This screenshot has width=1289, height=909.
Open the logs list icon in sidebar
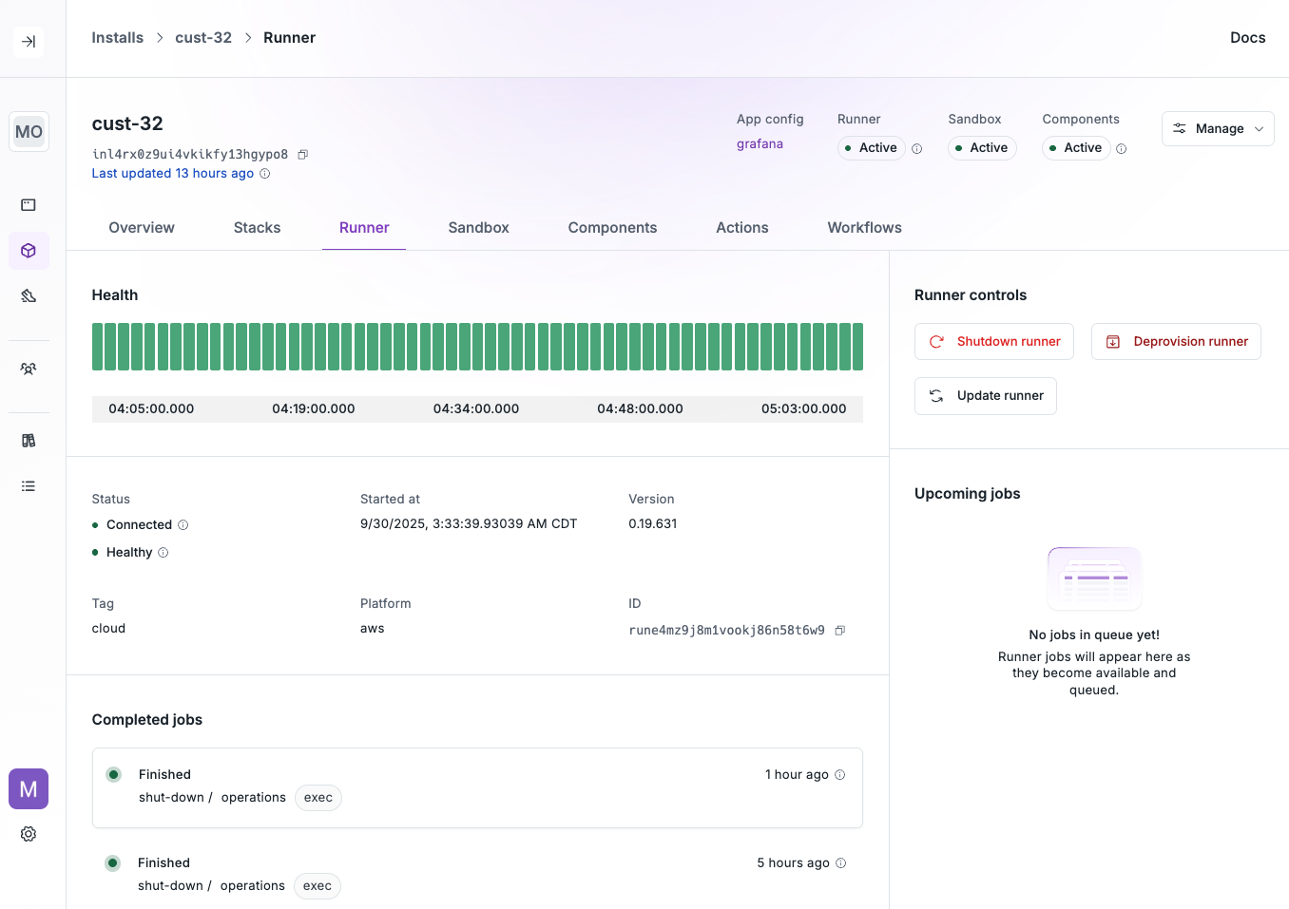(29, 485)
